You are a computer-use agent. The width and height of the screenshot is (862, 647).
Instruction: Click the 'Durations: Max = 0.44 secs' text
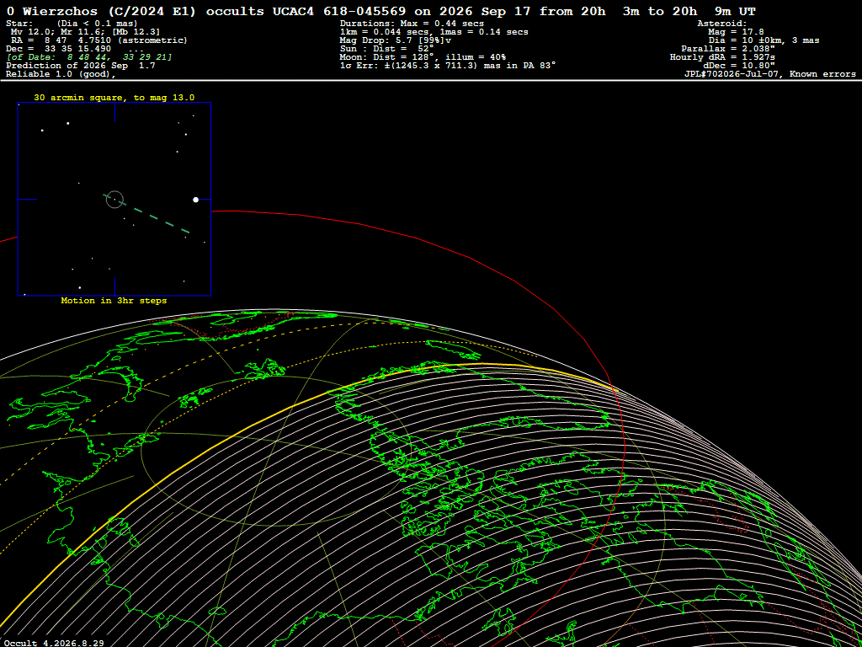pyautogui.click(x=412, y=24)
